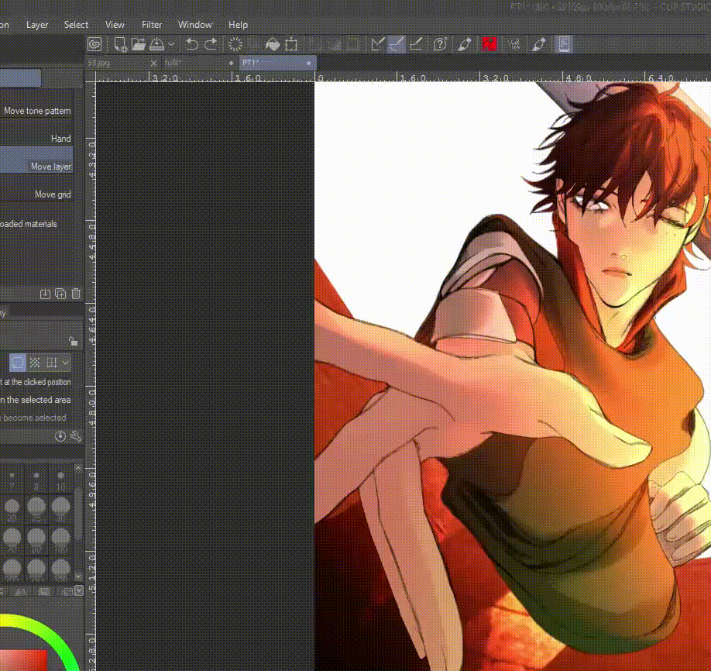The width and height of the screenshot is (711, 671).
Task: Open the Help menu
Action: pyautogui.click(x=238, y=25)
